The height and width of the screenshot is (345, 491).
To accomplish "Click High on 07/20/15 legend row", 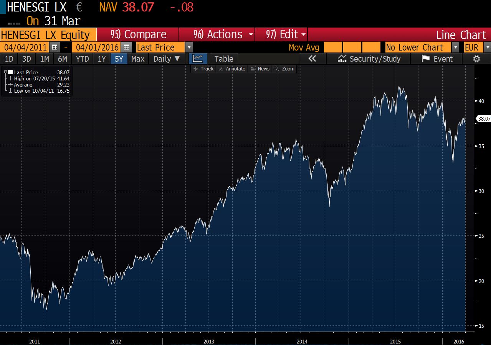I will 39,78.
